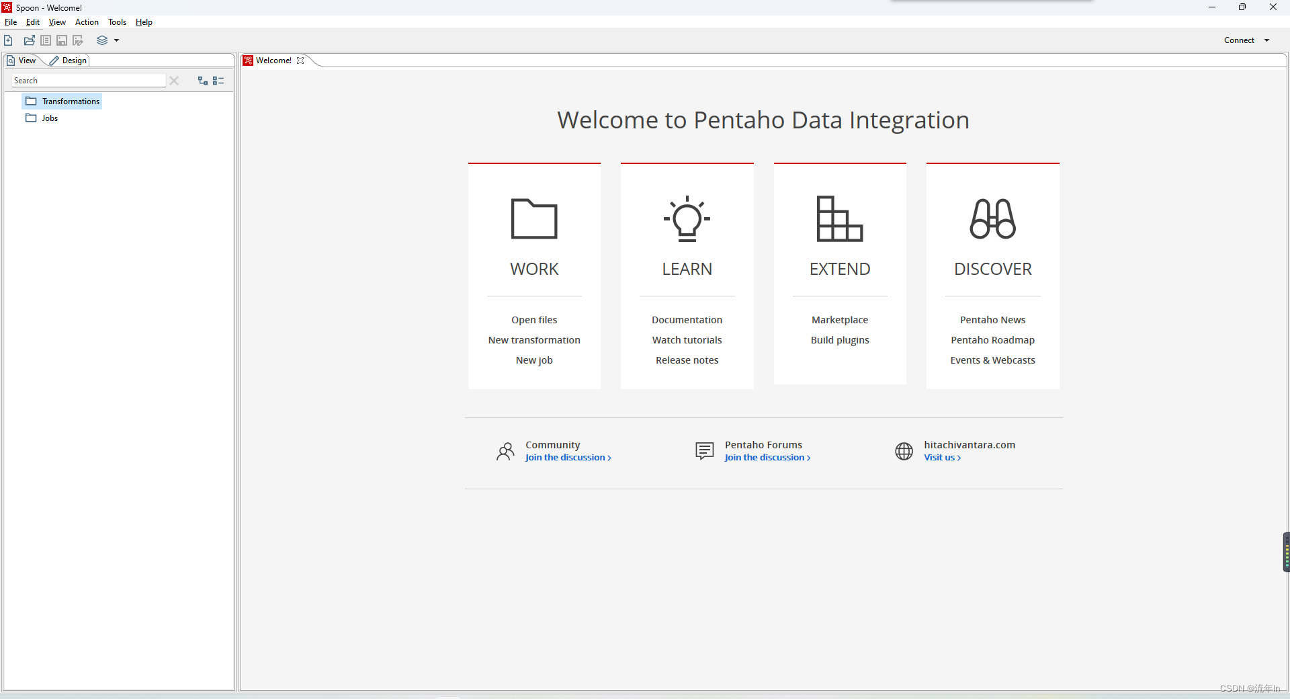Create a new file with toolbar icon

8,40
